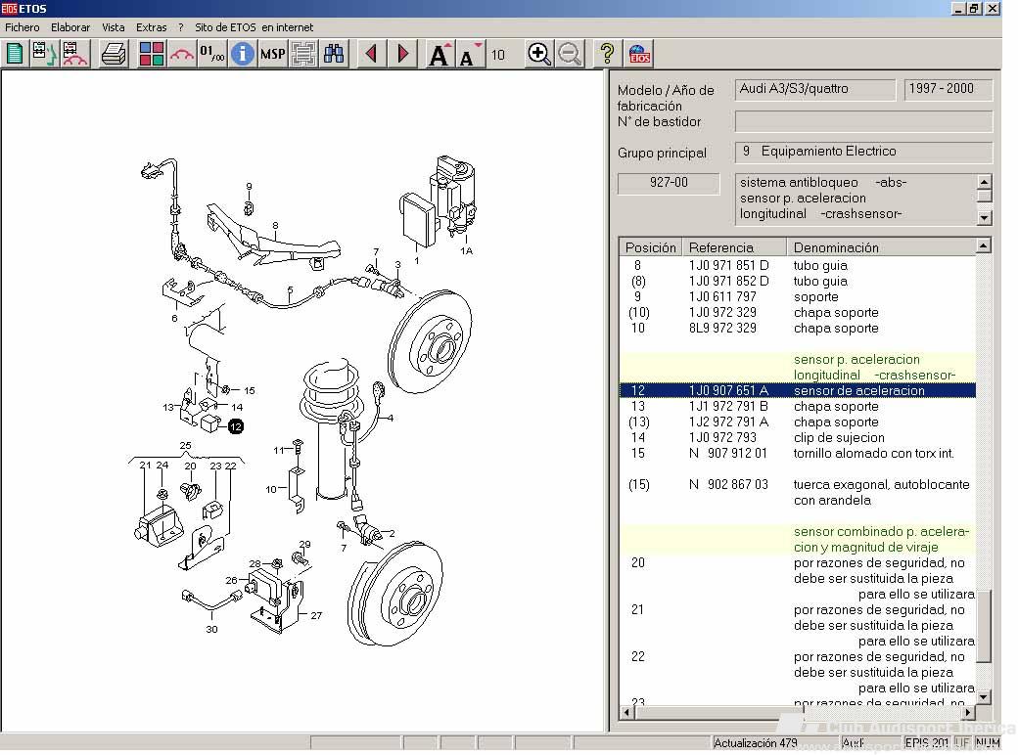Click callout number 27 on the diagram

(316, 615)
